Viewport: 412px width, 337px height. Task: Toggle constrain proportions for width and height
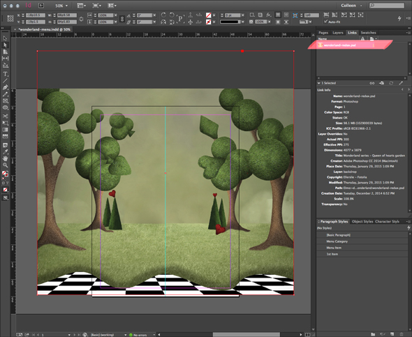coord(81,19)
